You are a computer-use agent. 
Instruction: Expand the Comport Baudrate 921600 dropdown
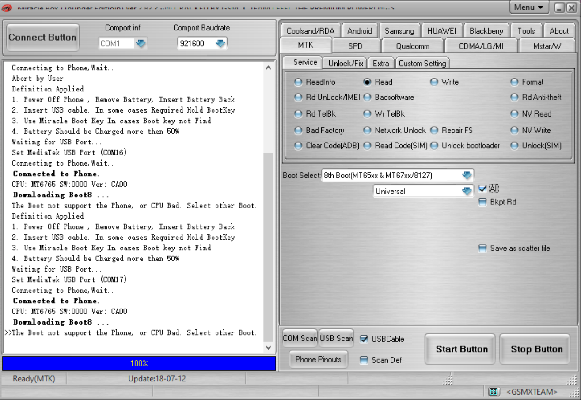coord(220,43)
